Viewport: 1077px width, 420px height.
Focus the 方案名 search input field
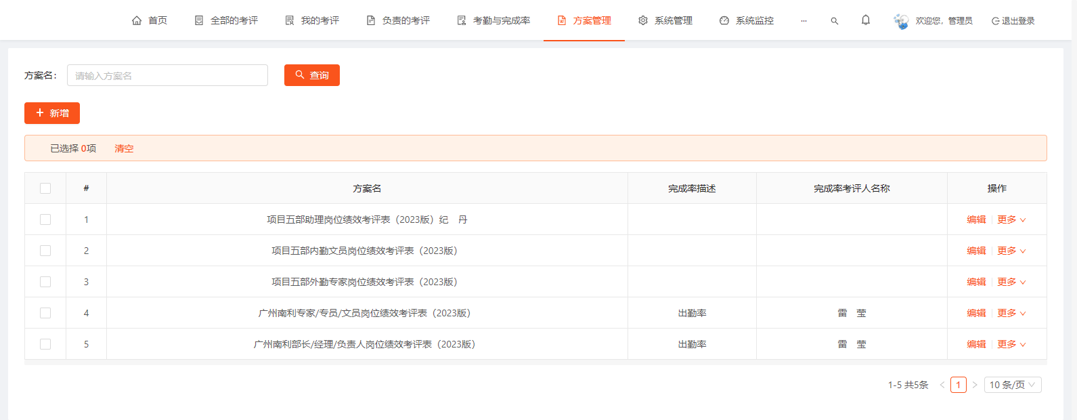[x=167, y=75]
